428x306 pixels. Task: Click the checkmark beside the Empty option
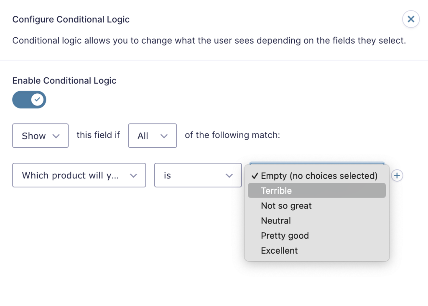(x=255, y=176)
